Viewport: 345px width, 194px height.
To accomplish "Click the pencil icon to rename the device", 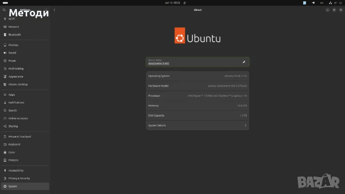I will tap(244, 62).
